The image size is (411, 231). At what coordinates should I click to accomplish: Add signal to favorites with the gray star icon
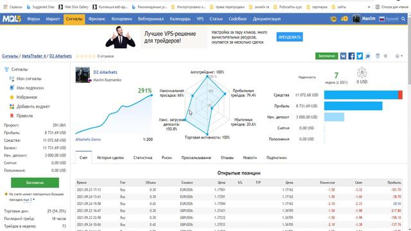click(x=385, y=56)
